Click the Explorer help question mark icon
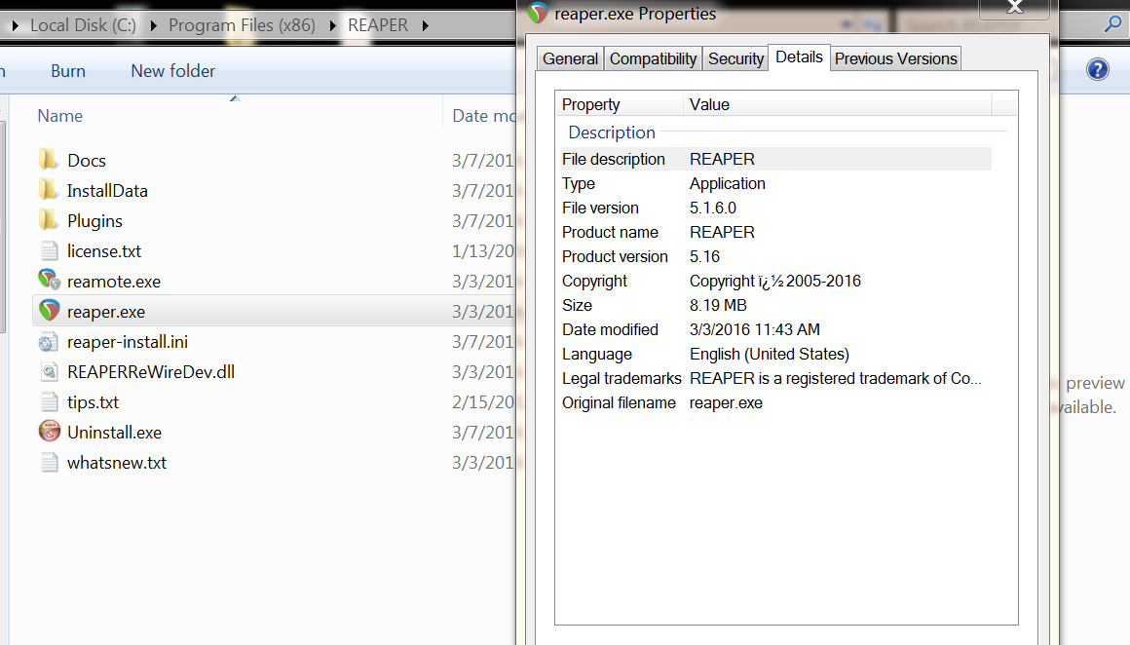The height and width of the screenshot is (645, 1130). click(x=1097, y=70)
